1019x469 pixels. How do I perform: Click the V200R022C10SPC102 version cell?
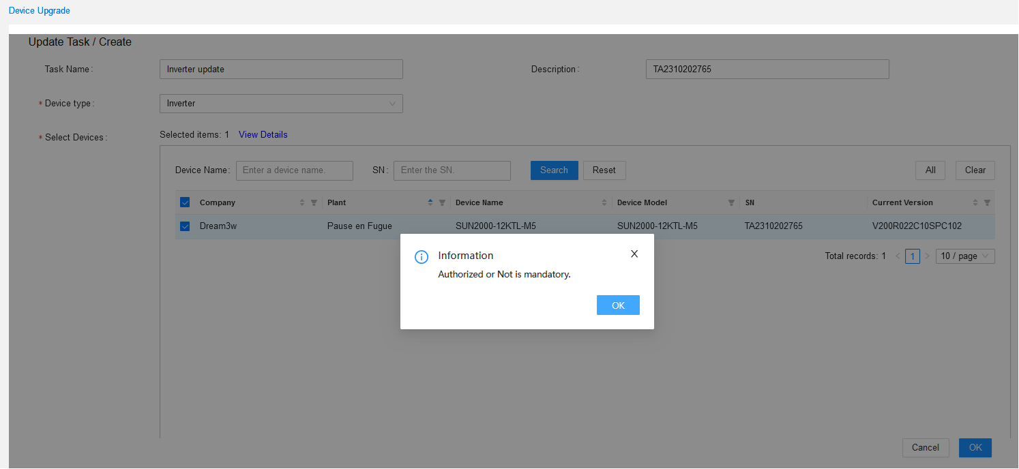click(917, 226)
